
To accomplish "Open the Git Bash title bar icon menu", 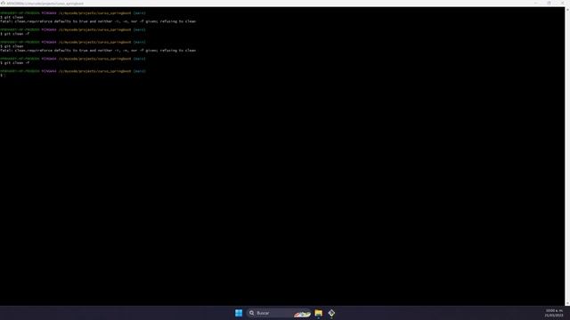I will [3, 4].
